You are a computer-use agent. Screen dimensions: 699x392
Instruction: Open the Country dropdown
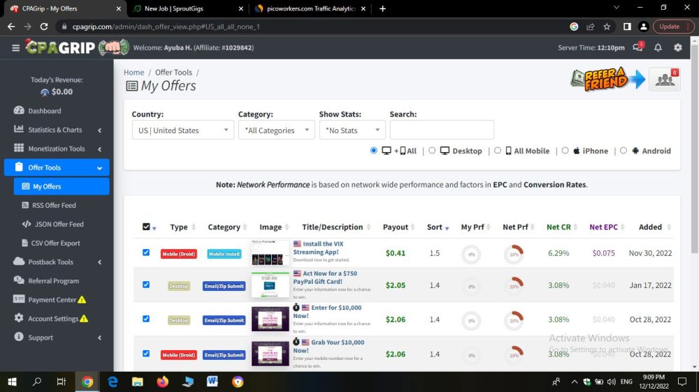[x=182, y=130]
